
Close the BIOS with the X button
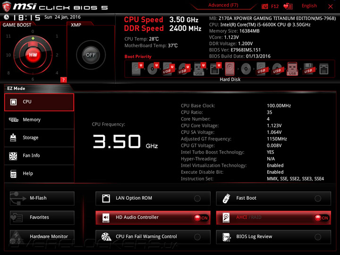pos(331,7)
